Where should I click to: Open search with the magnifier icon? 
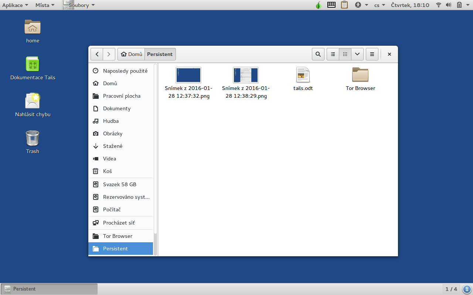point(318,54)
